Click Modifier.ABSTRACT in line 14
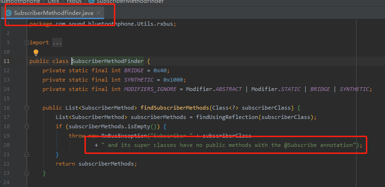The image size is (385, 187). pos(214,90)
